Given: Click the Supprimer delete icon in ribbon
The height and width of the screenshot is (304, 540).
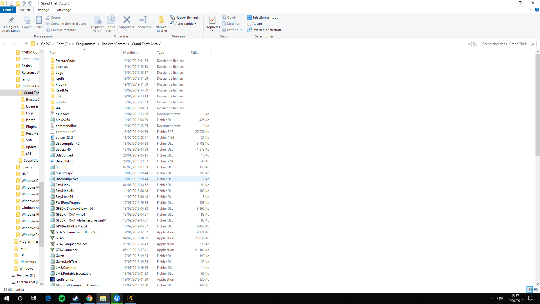Looking at the screenshot, I should [x=127, y=20].
